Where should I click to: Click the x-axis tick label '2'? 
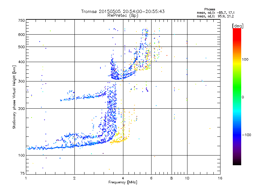74,178
